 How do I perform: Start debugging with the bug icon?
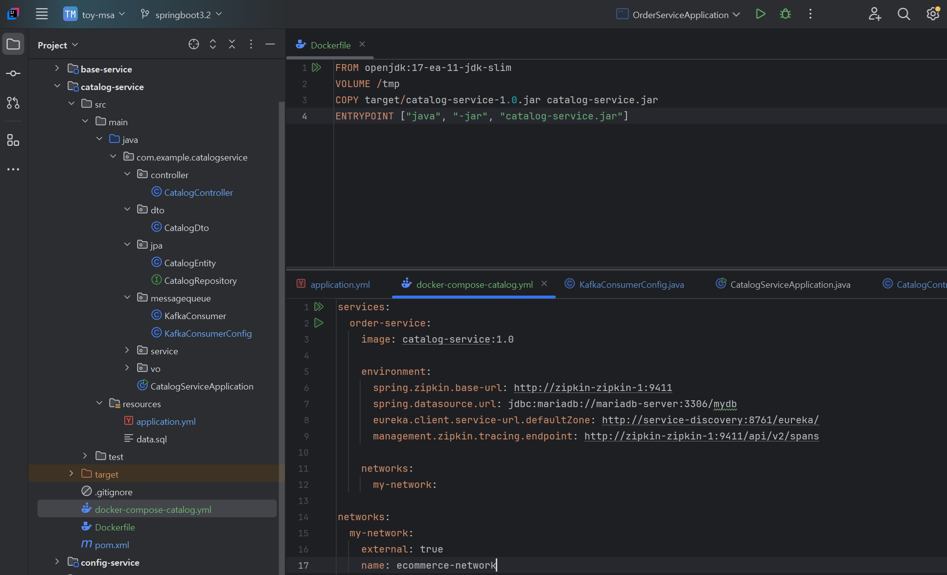click(x=785, y=14)
